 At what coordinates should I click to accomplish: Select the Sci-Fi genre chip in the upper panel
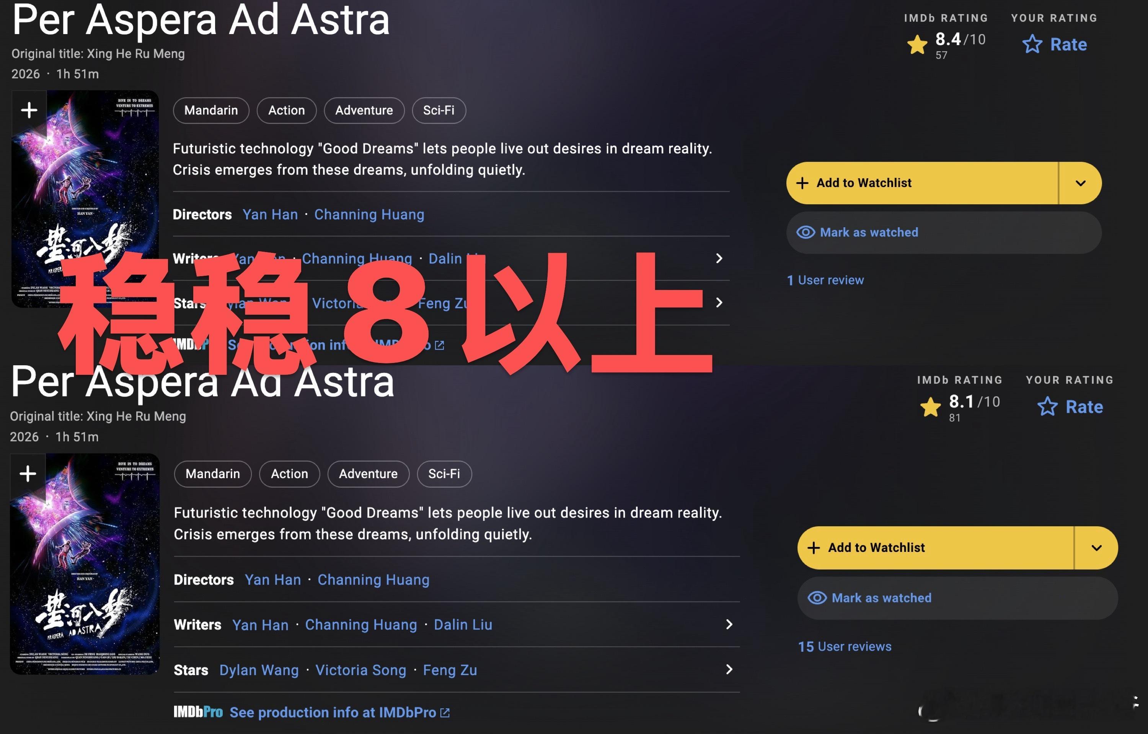click(x=439, y=111)
